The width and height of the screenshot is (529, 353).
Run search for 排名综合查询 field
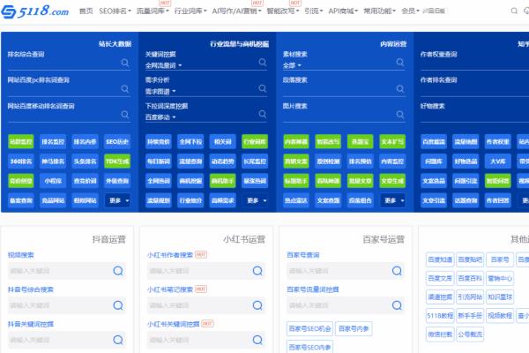[125, 63]
